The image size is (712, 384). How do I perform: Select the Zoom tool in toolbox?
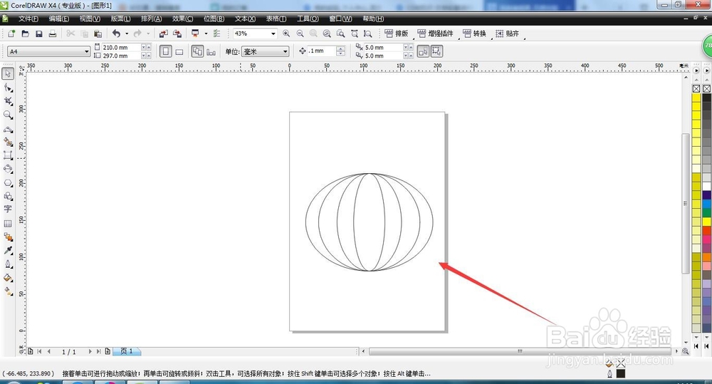(x=8, y=115)
